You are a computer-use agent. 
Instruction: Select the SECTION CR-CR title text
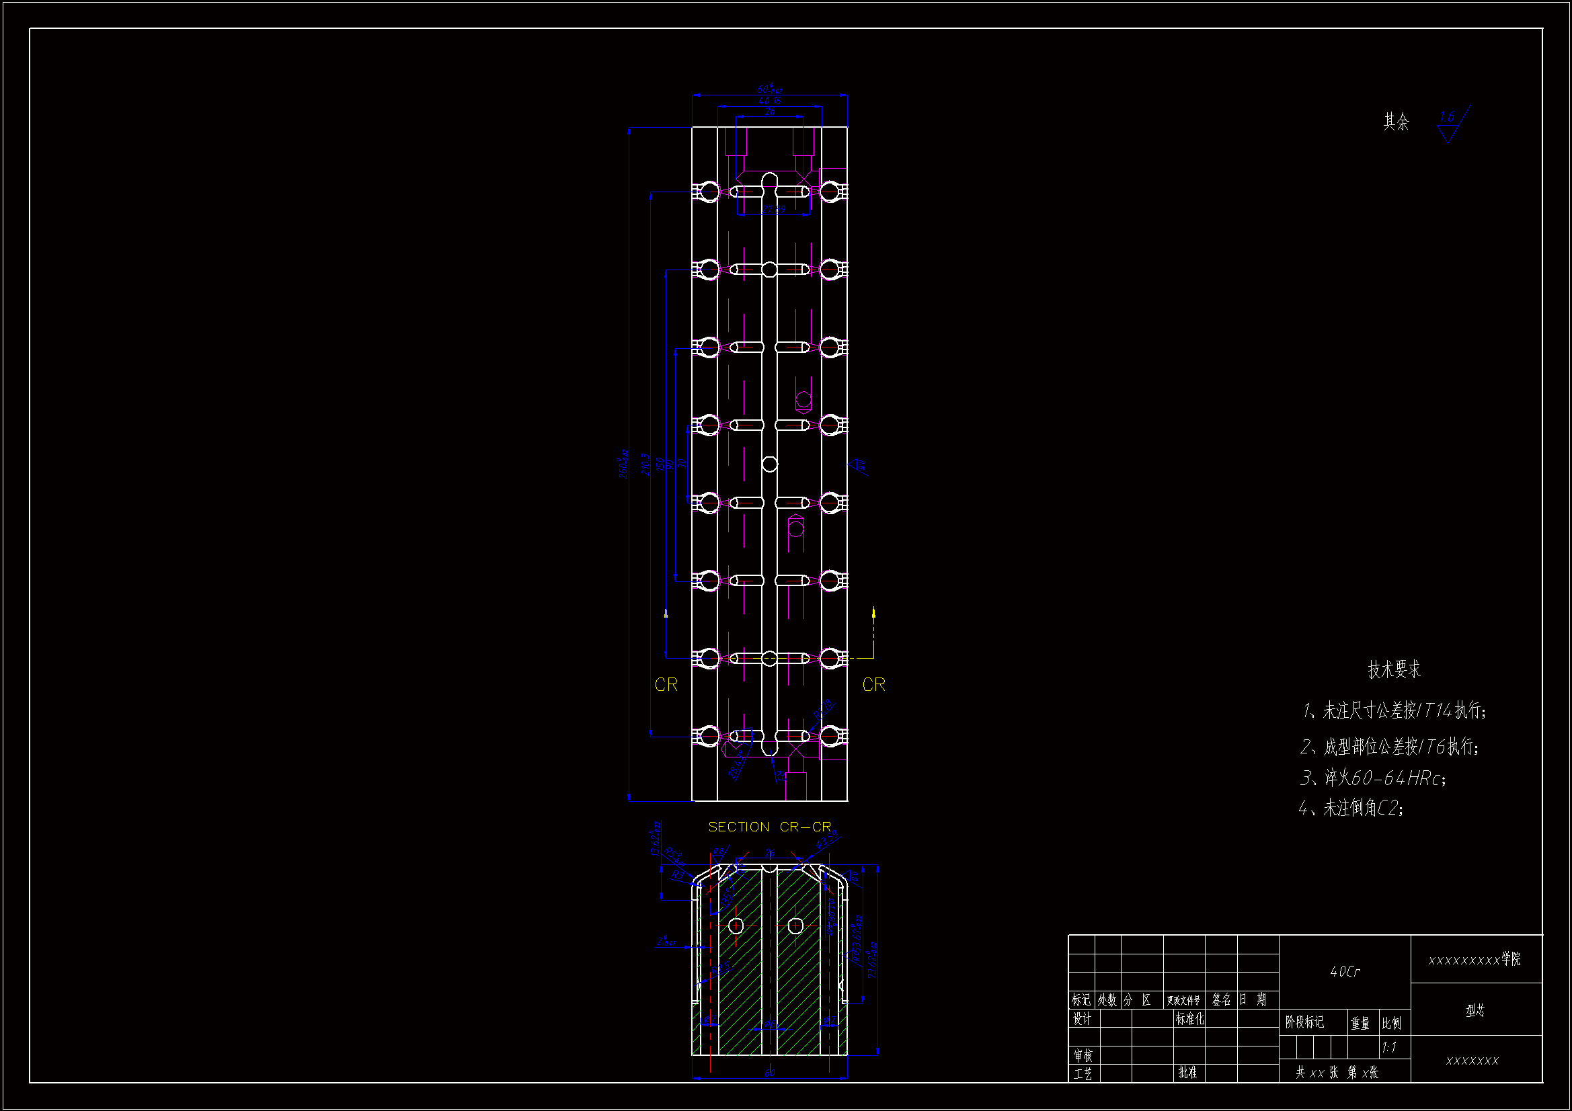tap(770, 827)
